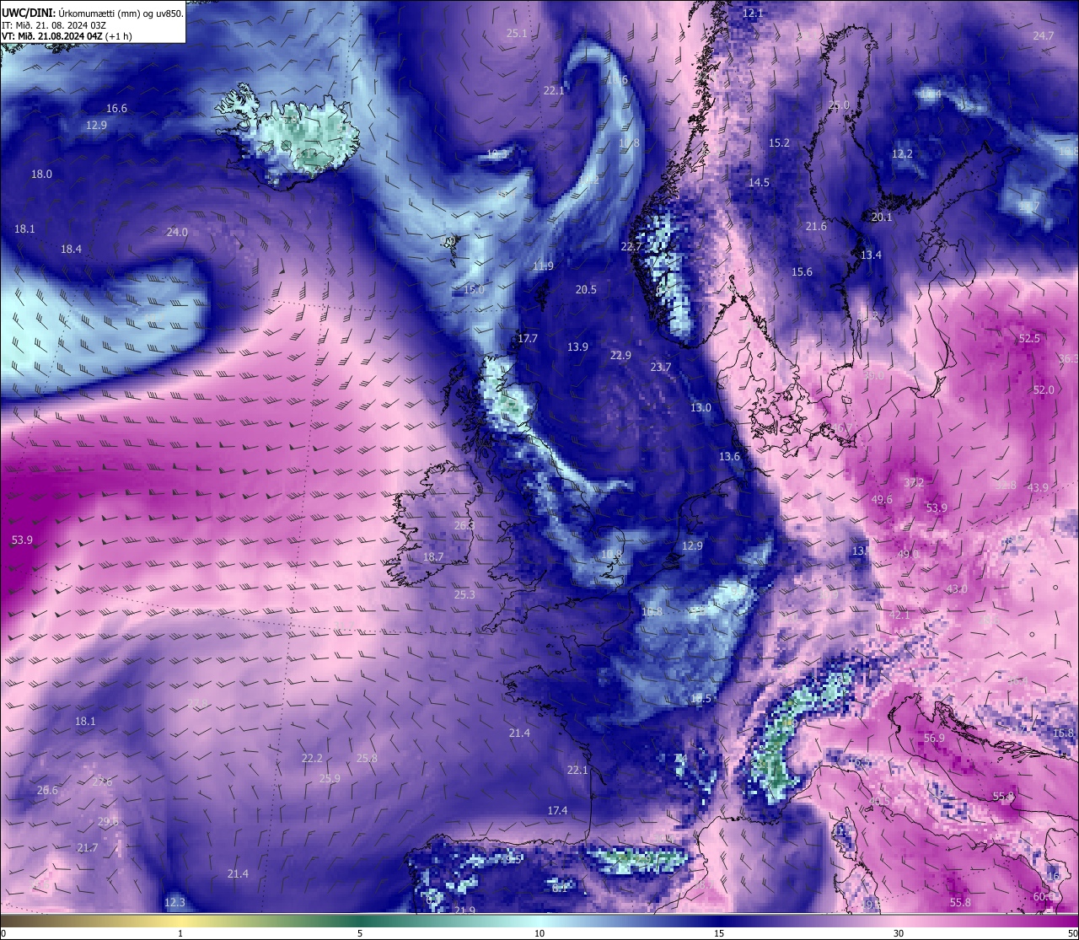
Task: Click the 43.9 value label
Action: coord(1038,488)
